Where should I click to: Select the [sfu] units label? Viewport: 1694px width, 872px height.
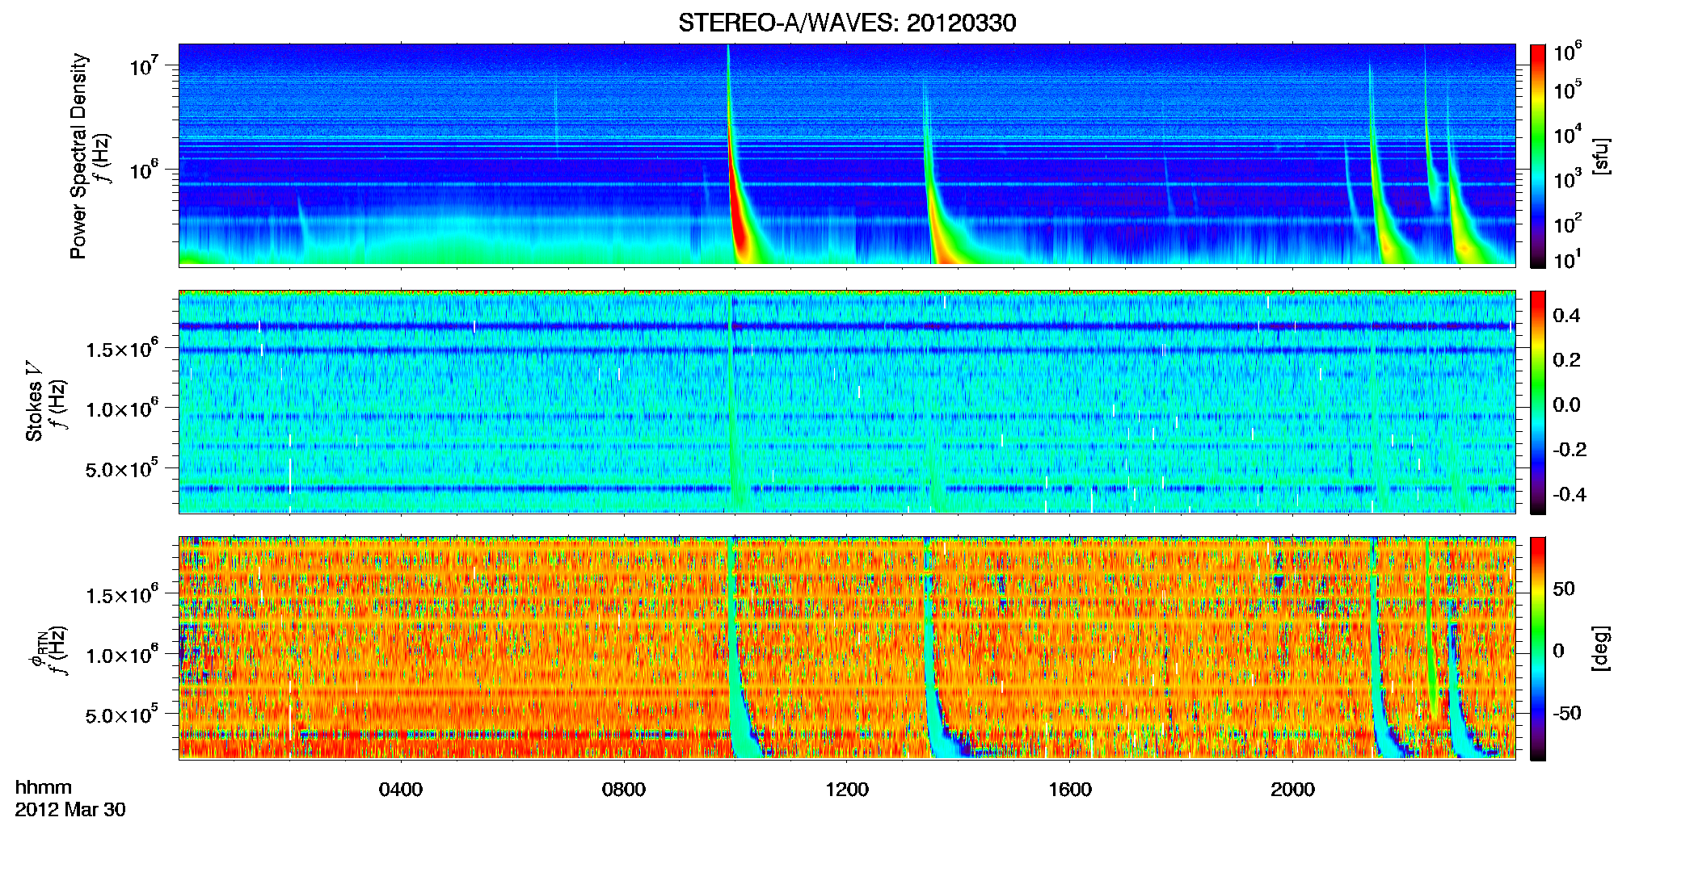(1601, 156)
